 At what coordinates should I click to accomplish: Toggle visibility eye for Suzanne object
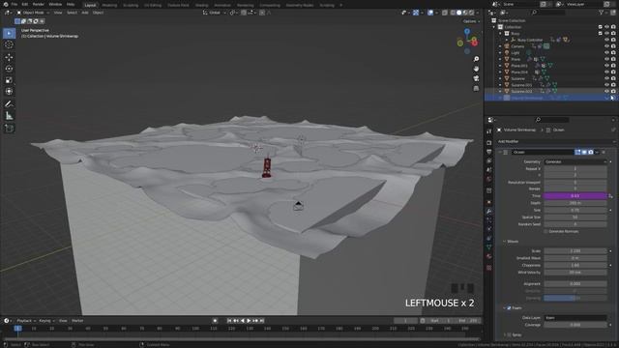[x=606, y=78]
